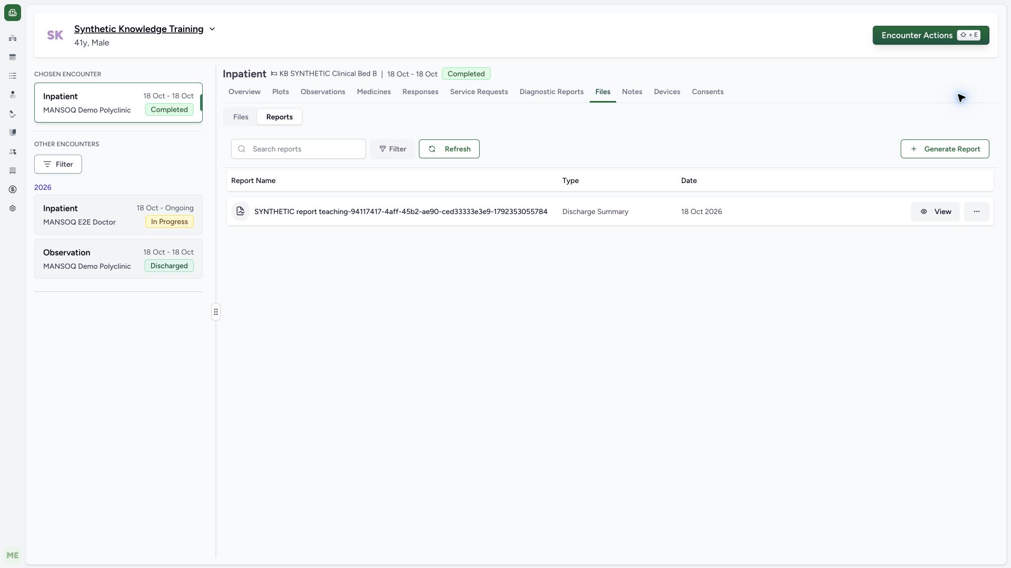This screenshot has width=1011, height=568.
Task: Click the Search reports input field
Action: pos(299,149)
